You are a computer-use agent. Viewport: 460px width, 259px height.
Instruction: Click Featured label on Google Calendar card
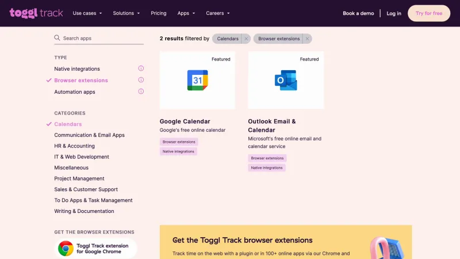pos(221,59)
